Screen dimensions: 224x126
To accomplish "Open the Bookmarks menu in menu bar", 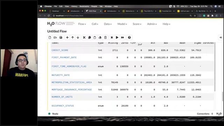I will point(84,6).
